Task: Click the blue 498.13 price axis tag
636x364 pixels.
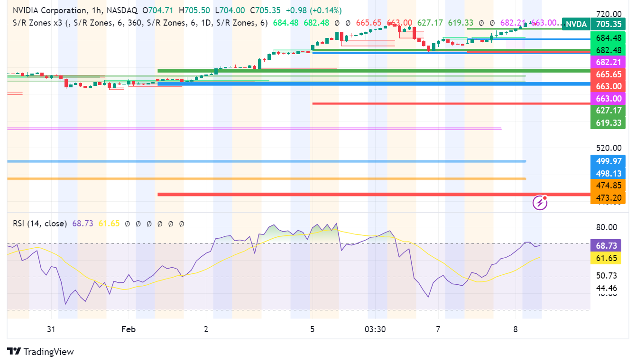Action: (x=608, y=173)
